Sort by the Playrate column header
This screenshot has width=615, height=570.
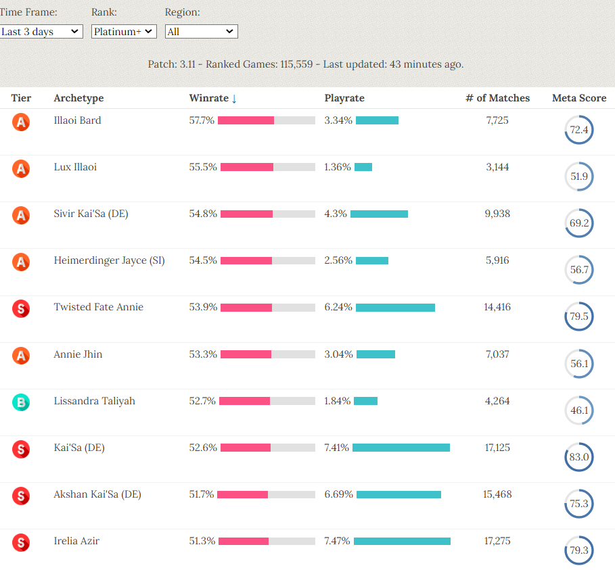point(344,98)
